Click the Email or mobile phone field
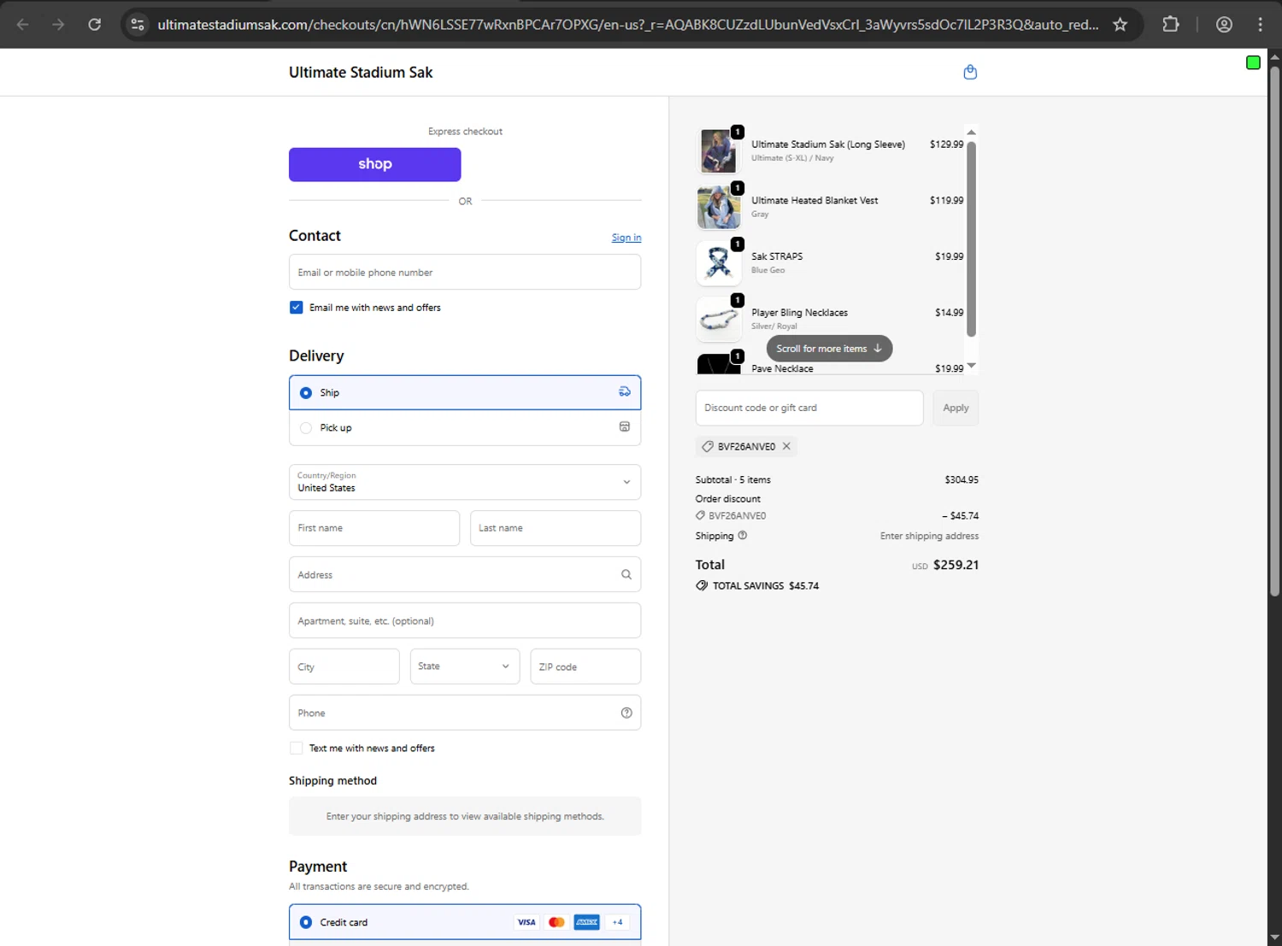 click(x=465, y=272)
